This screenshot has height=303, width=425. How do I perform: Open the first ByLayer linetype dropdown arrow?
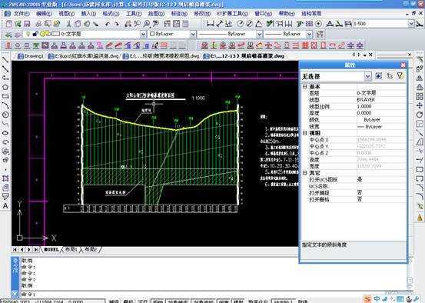260,34
